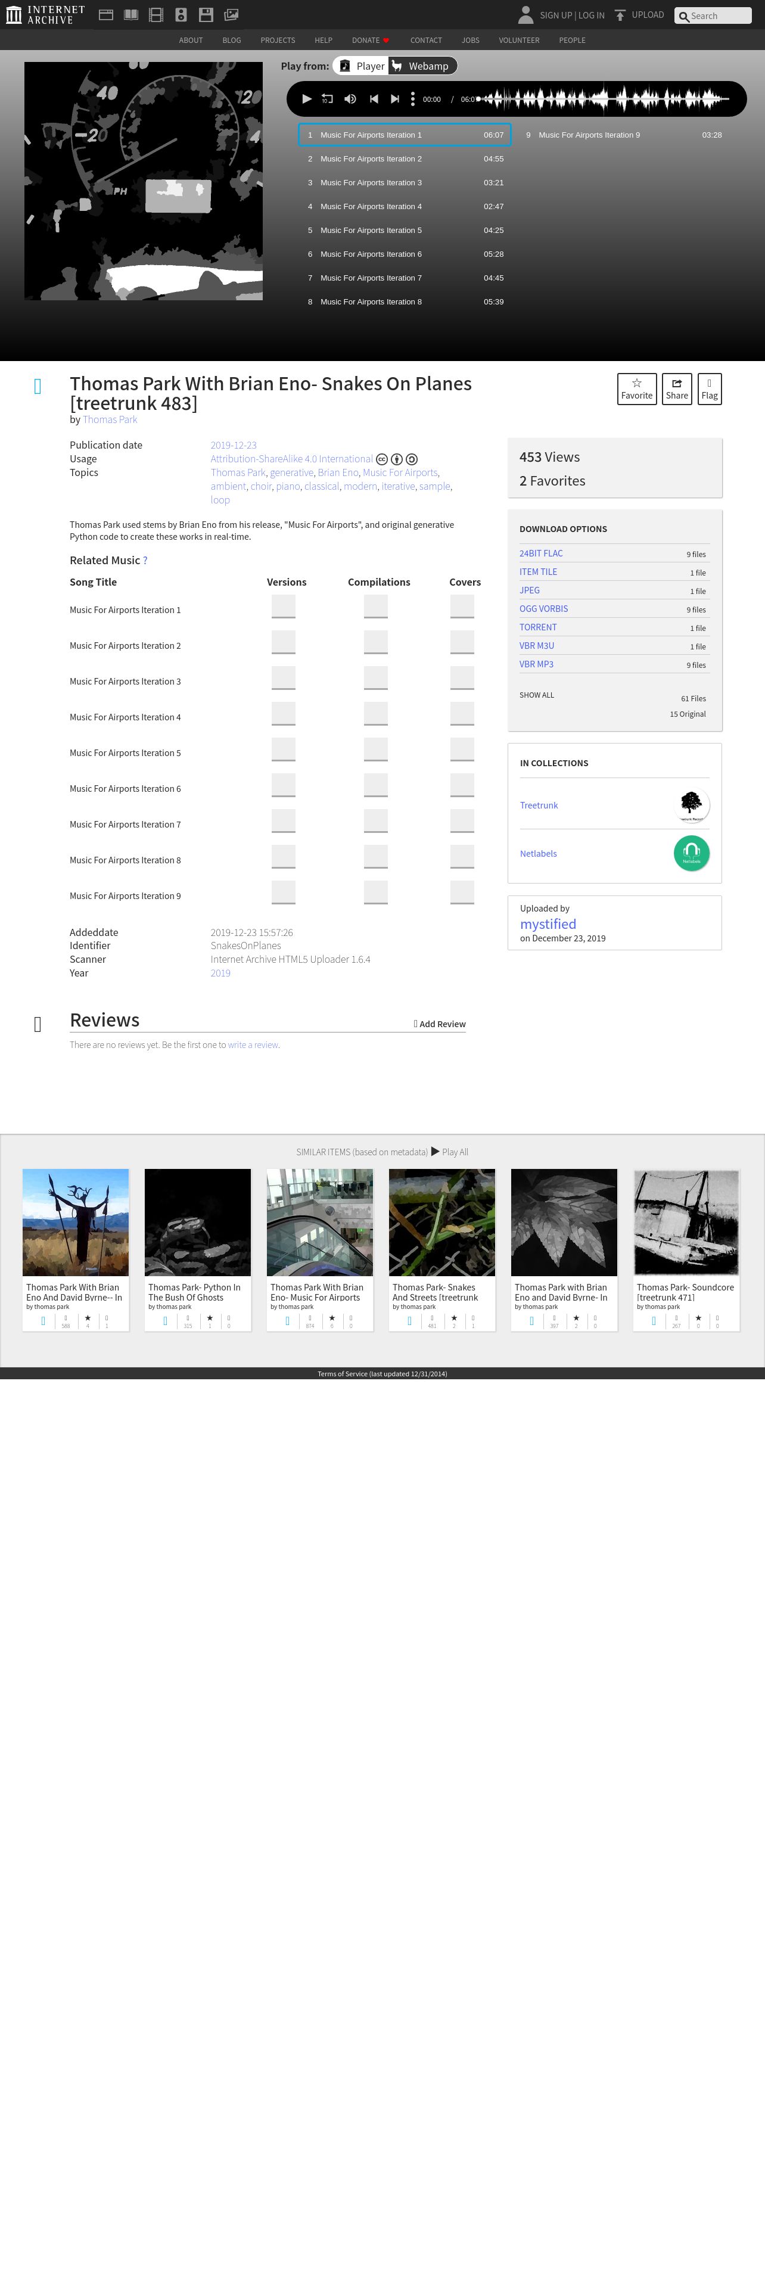765x2295 pixels.
Task: Expand Versions for Music For Airports Iteration 4
Action: (x=283, y=714)
